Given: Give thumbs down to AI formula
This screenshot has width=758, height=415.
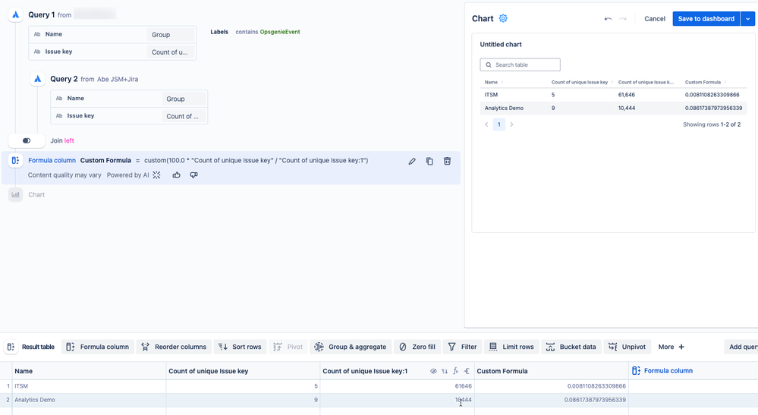Looking at the screenshot, I should click(x=193, y=175).
